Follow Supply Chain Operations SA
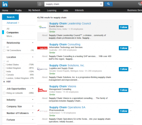 point(123,111)
